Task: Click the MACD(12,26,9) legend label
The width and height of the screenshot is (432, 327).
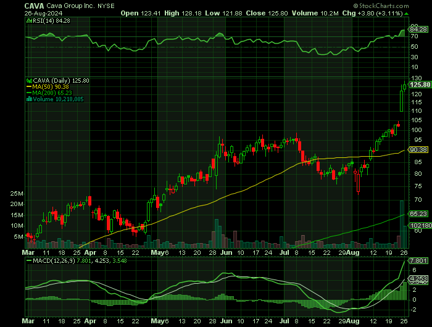Action: pyautogui.click(x=54, y=260)
